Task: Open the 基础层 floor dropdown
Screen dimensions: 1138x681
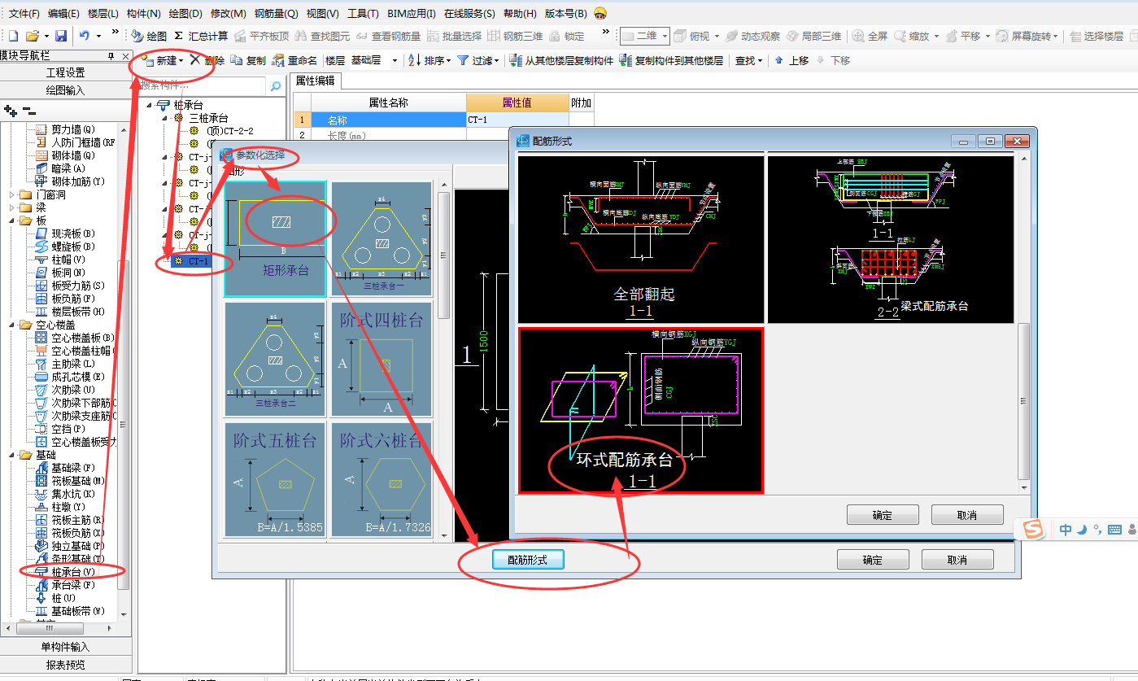Action: pos(395,60)
